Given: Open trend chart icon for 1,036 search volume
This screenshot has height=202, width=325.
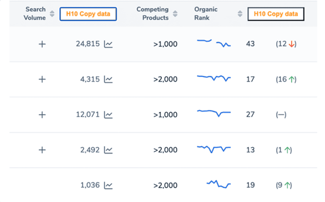Looking at the screenshot, I should (108, 185).
